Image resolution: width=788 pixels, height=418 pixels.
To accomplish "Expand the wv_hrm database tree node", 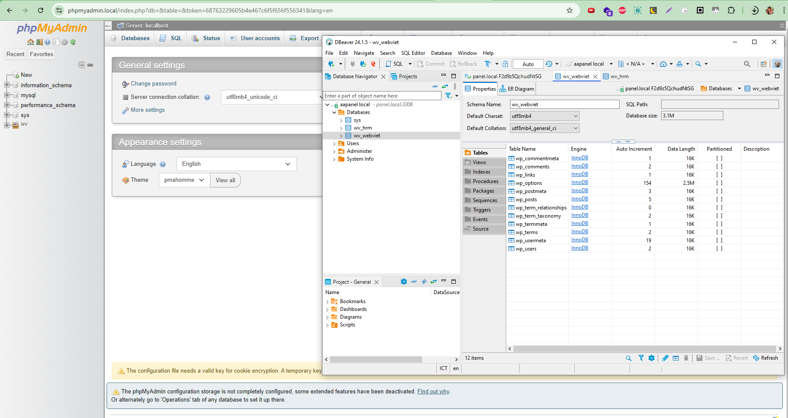I will (x=341, y=128).
